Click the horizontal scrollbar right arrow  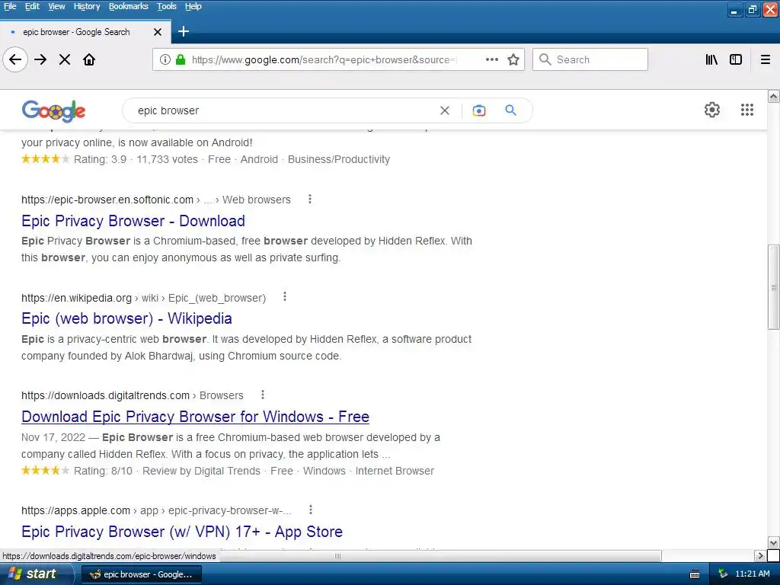(760, 555)
